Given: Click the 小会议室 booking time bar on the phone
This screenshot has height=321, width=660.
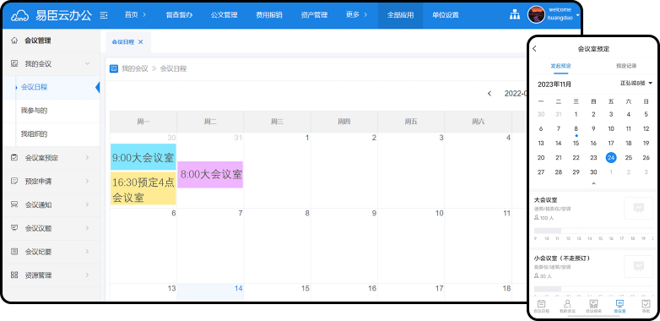Looking at the screenshot, I should pyautogui.click(x=593, y=289).
